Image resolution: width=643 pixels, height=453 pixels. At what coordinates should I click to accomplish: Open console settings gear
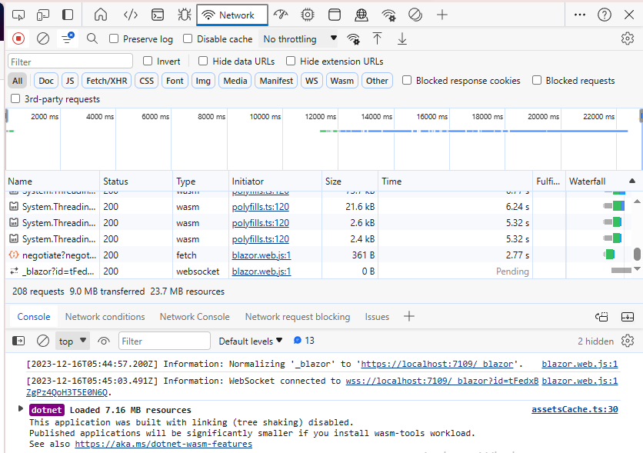click(628, 341)
